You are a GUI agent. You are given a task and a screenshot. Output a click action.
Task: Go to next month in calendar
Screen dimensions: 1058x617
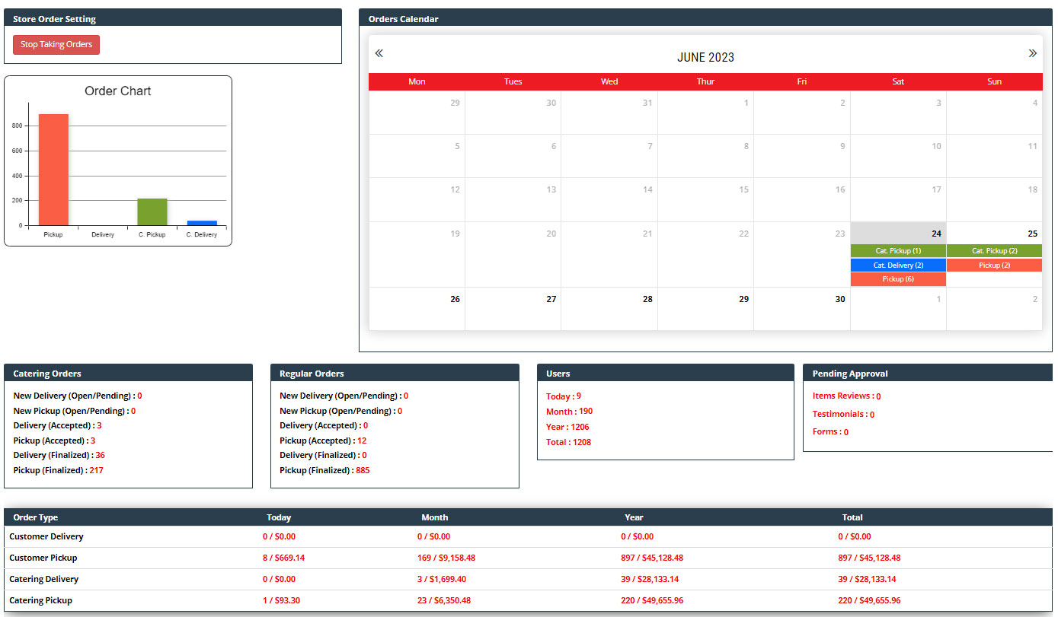[x=1032, y=53]
